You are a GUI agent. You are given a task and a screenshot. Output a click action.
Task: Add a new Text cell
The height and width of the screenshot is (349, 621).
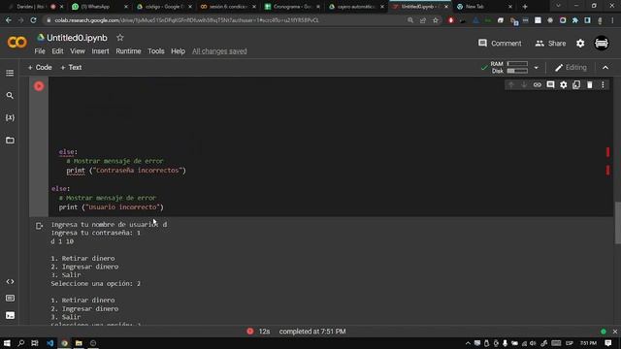tap(71, 68)
